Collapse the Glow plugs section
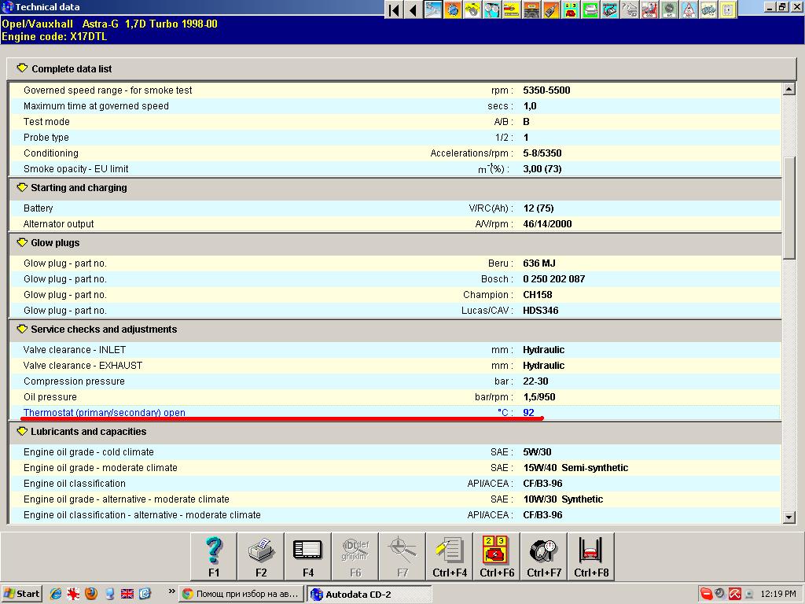The height and width of the screenshot is (604, 805). (x=21, y=243)
